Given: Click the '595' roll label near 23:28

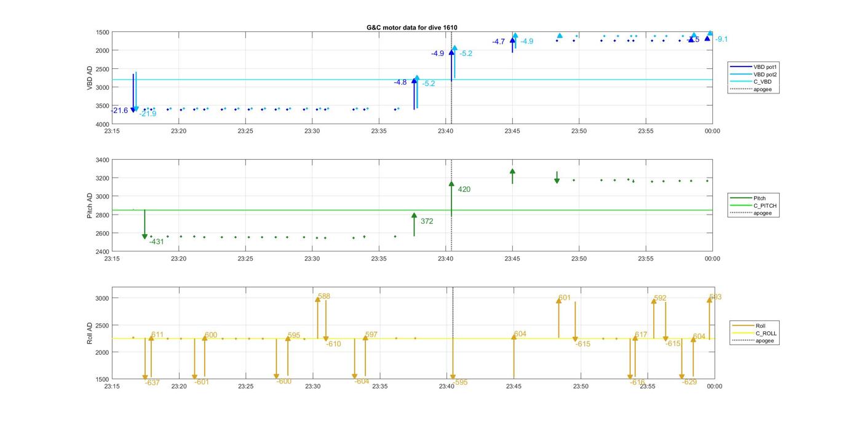Looking at the screenshot, I should coord(294,336).
